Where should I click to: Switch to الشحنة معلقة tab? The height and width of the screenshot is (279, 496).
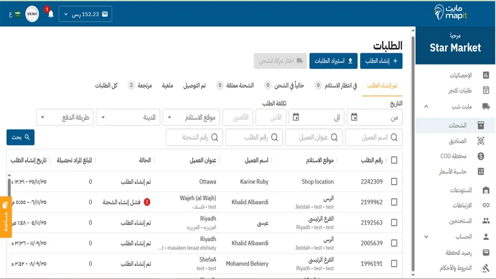[235, 86]
